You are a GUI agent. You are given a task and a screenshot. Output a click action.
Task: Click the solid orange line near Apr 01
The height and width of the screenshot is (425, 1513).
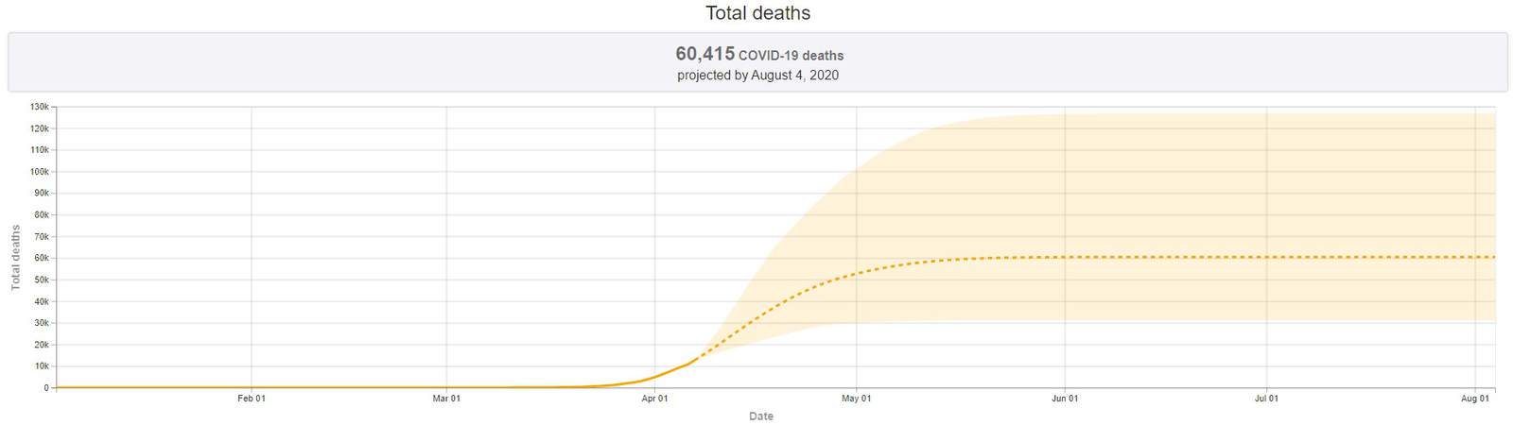pyautogui.click(x=654, y=377)
